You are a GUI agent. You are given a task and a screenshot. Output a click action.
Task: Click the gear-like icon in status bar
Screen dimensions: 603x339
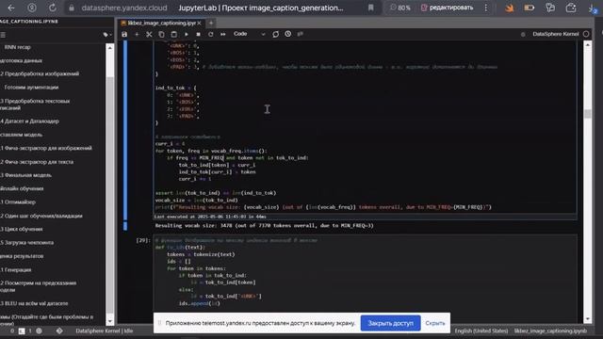coord(39,331)
